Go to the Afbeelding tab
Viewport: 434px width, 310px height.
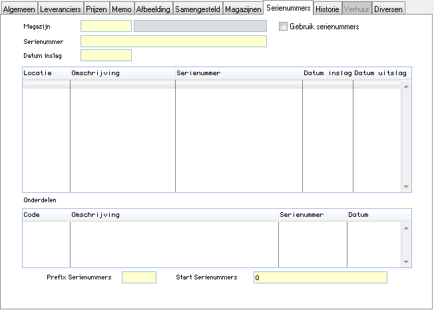[154, 9]
